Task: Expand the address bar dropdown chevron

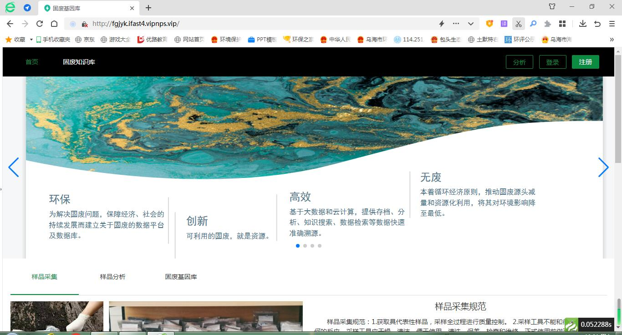Action: point(471,24)
